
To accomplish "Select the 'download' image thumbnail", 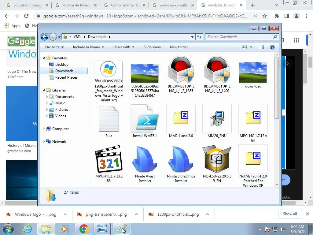I will click(253, 72).
